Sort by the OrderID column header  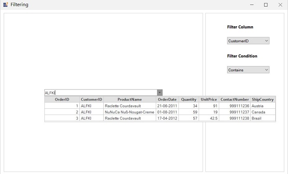click(x=62, y=99)
